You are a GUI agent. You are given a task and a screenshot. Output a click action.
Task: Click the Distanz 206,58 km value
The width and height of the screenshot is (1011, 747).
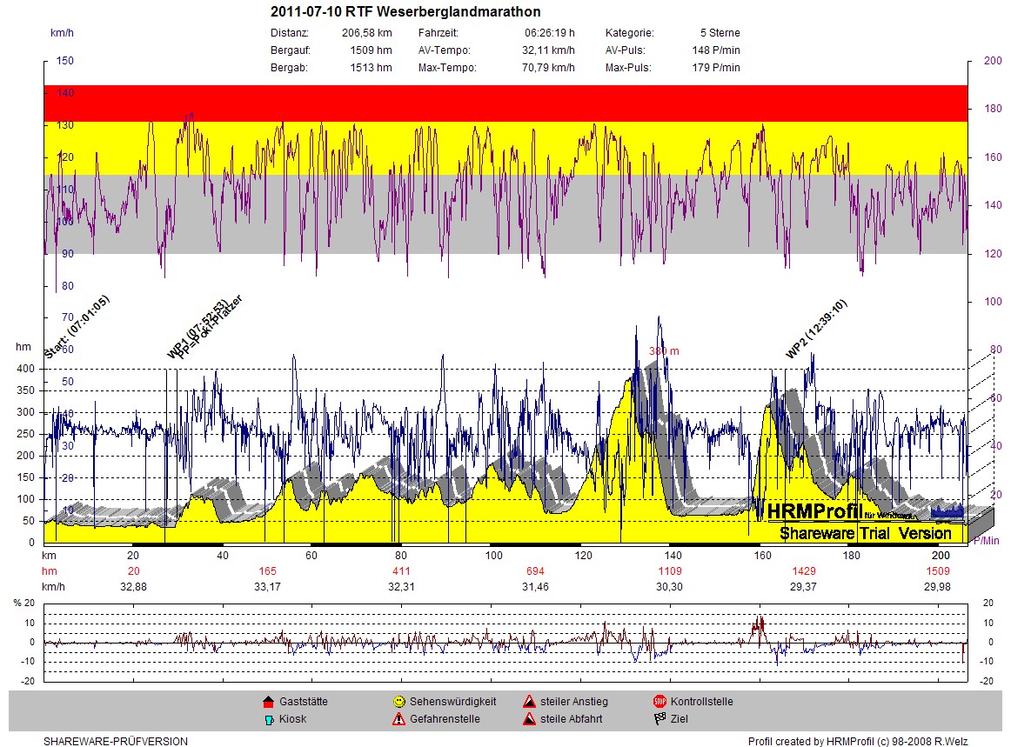(x=366, y=33)
